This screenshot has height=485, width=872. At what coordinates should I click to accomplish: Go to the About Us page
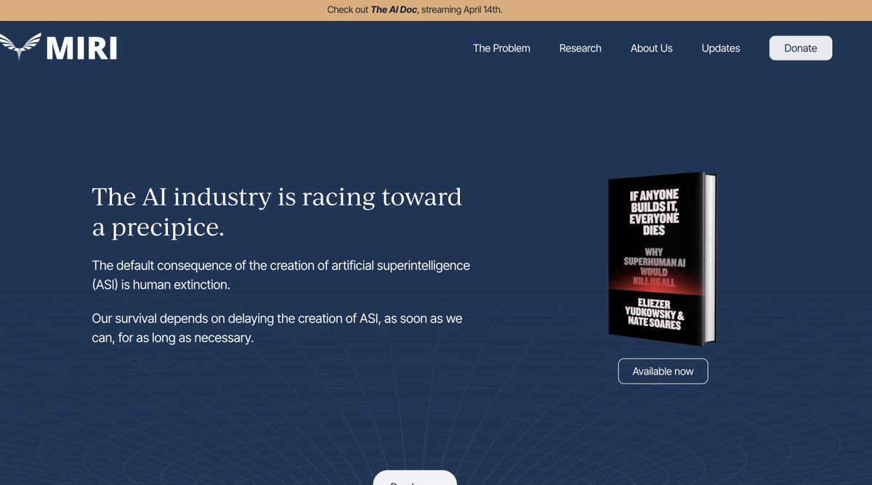point(651,48)
